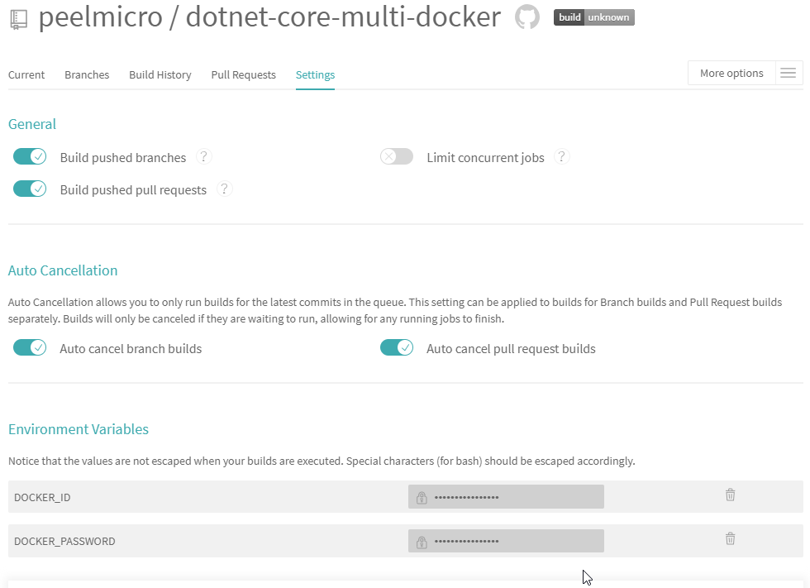Select the Settings tab
Image resolution: width=810 pixels, height=588 pixels.
315,75
